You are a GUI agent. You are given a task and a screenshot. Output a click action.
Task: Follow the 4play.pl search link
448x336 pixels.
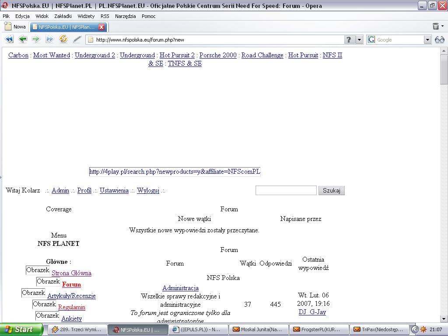click(x=175, y=171)
